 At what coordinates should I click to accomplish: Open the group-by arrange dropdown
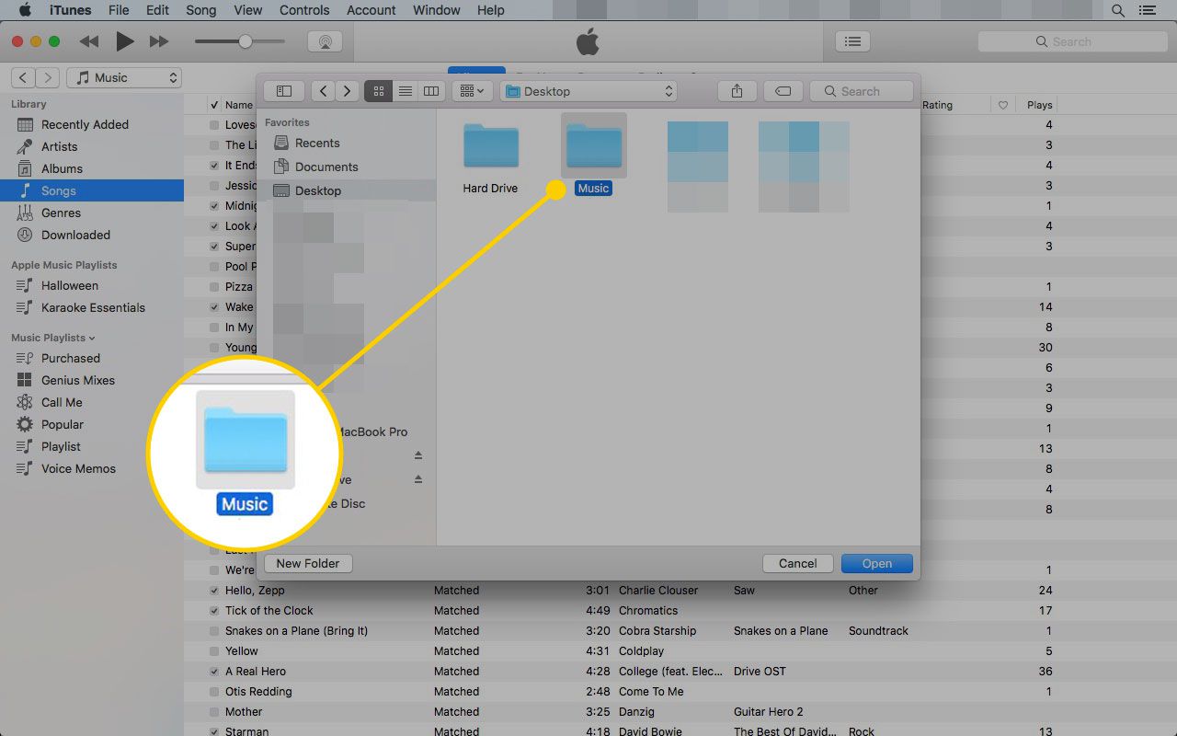(473, 91)
